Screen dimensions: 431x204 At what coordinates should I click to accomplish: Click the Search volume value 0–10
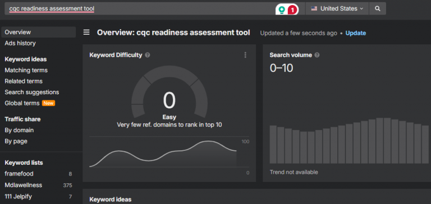point(281,68)
